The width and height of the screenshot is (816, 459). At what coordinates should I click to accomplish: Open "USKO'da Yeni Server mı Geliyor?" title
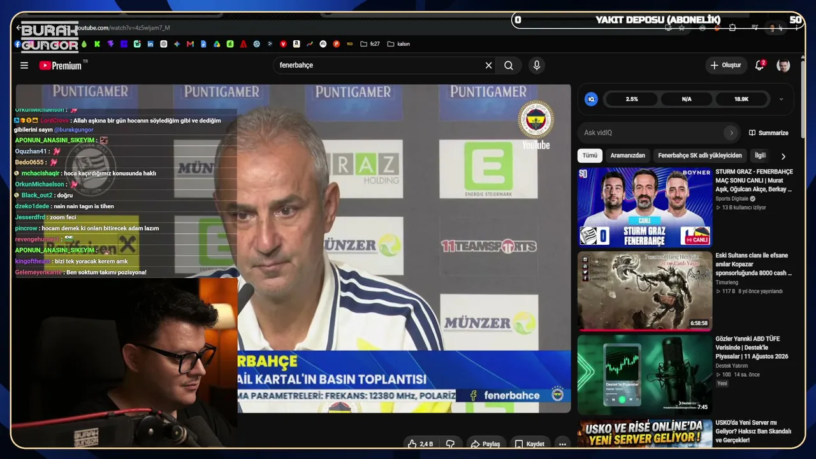tap(755, 431)
